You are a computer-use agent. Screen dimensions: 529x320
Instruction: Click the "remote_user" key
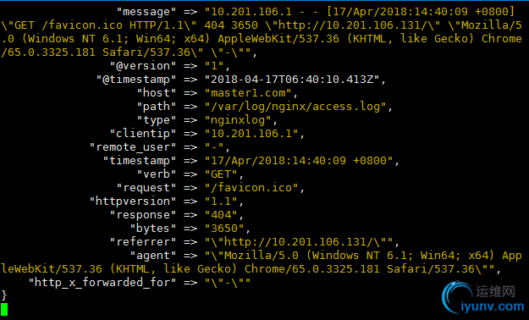click(133, 147)
